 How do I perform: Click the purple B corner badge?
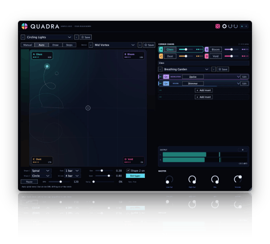click(207, 49)
